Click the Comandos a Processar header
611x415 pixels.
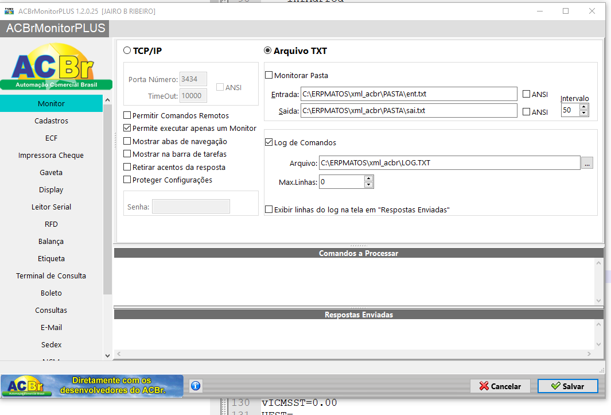coord(359,253)
